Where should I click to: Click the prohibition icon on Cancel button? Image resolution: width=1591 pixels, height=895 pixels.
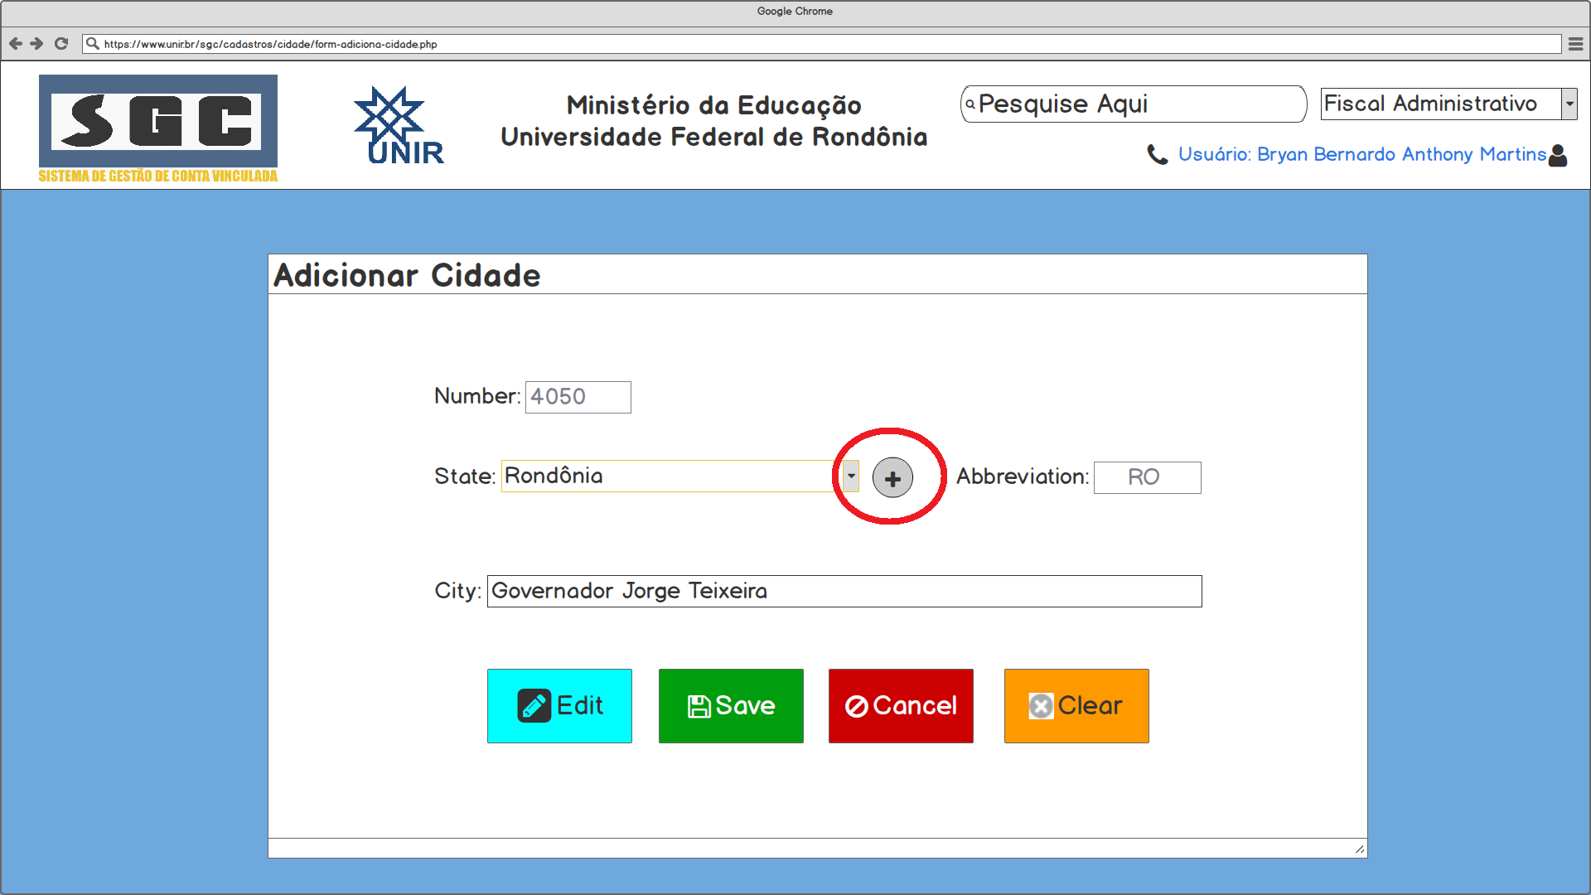click(858, 705)
